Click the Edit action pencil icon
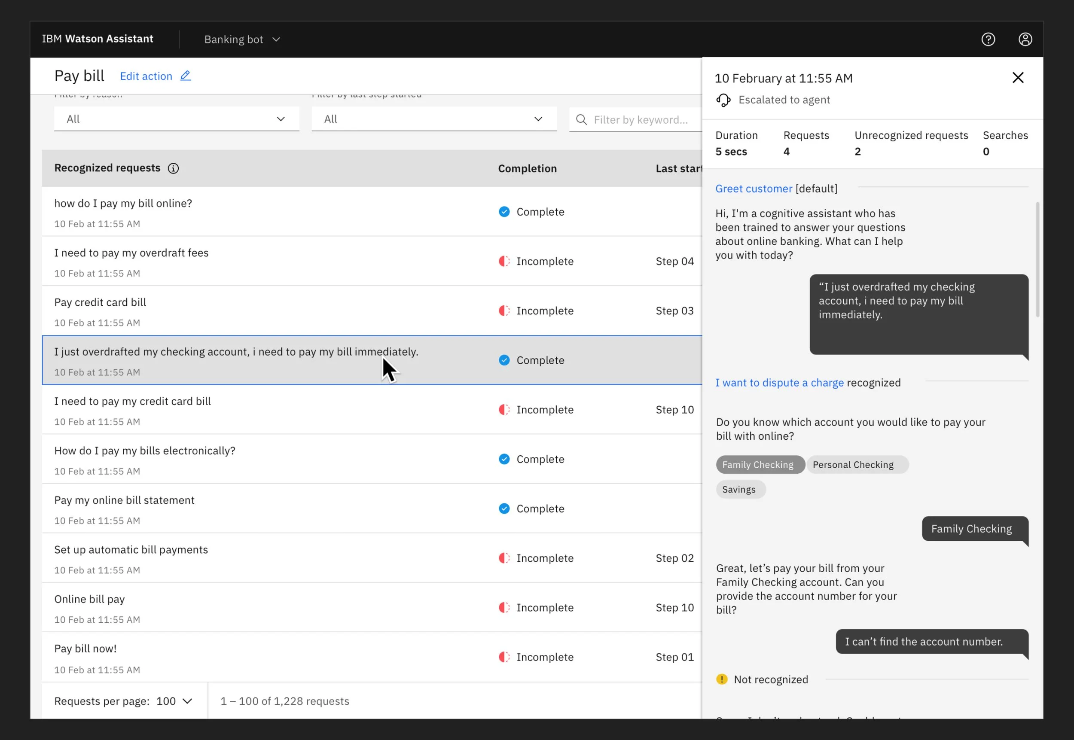The height and width of the screenshot is (740, 1074). tap(186, 76)
